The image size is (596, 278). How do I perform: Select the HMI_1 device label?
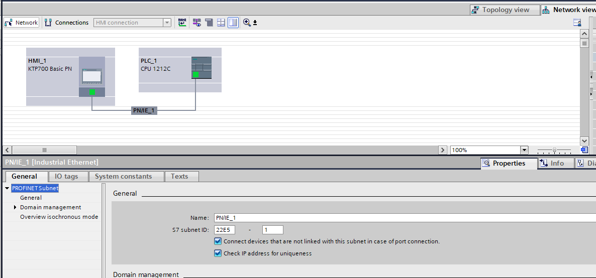click(x=37, y=61)
